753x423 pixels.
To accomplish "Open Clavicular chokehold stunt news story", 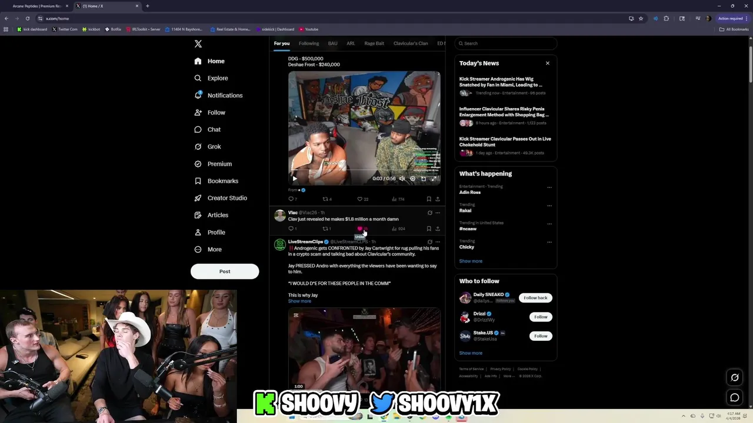I will [505, 146].
